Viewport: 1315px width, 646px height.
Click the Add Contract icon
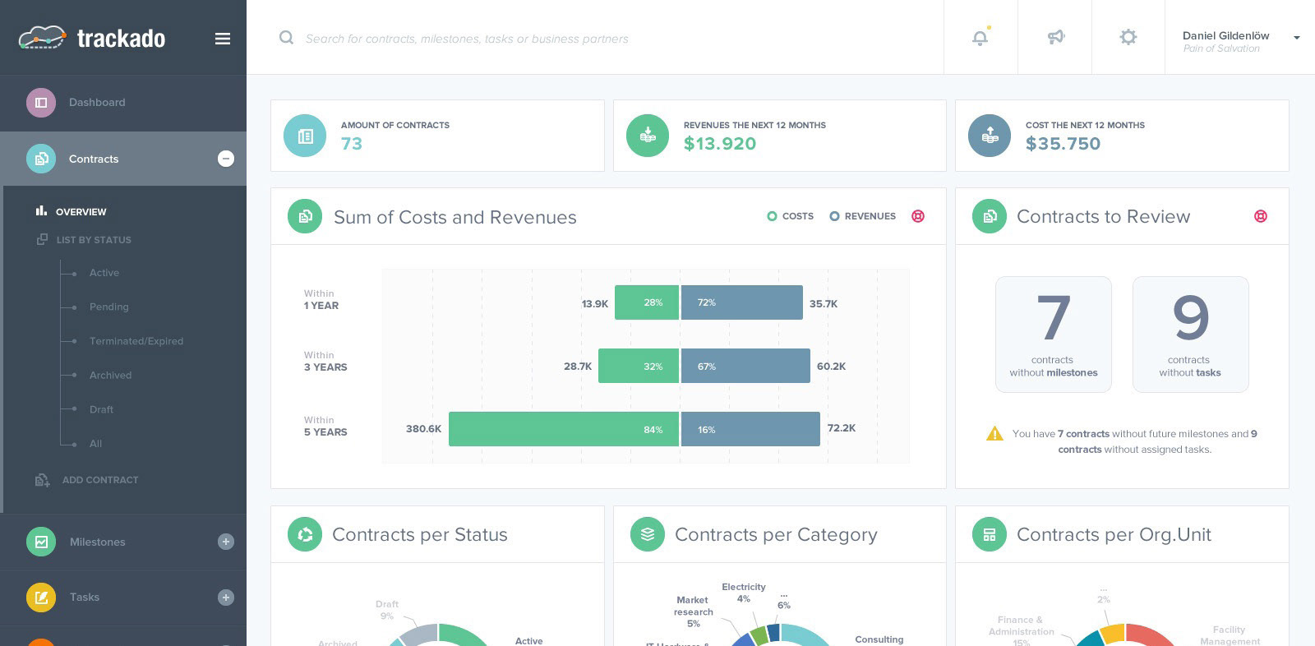click(x=42, y=479)
